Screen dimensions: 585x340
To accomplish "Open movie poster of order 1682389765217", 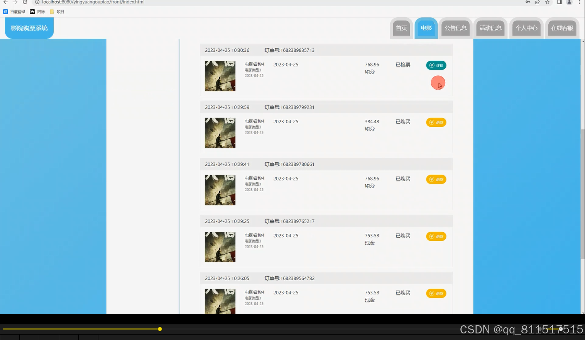I will click(220, 247).
